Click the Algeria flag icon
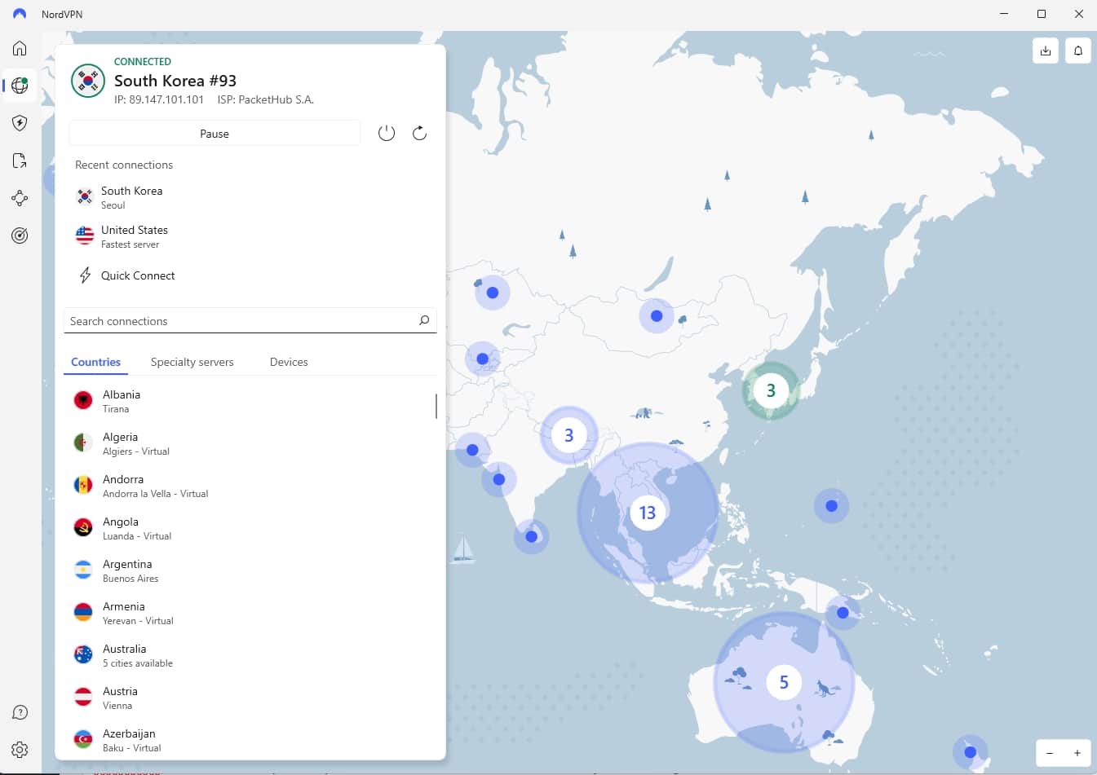The height and width of the screenshot is (775, 1097). coord(83,443)
